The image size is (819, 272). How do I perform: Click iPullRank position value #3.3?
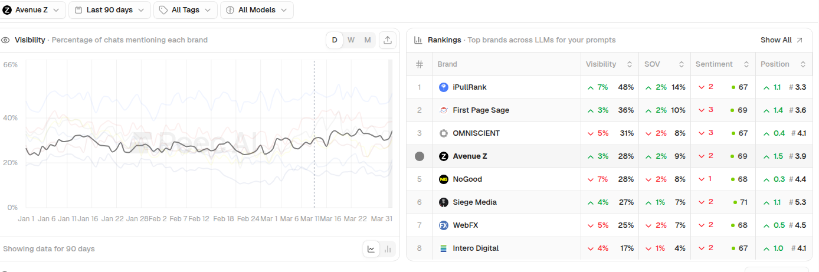point(798,87)
